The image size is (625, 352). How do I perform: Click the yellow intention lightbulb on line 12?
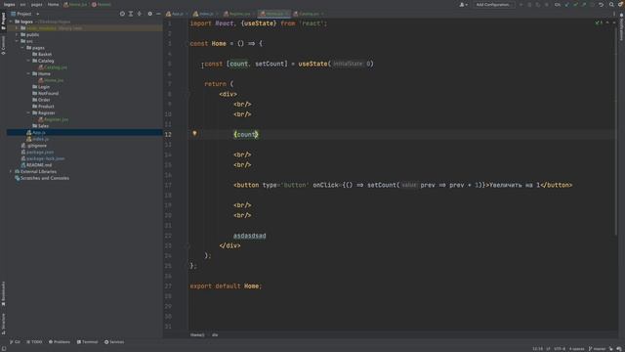pos(194,134)
